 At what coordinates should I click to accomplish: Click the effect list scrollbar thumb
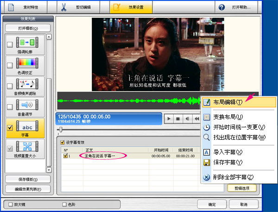[x=49, y=122]
